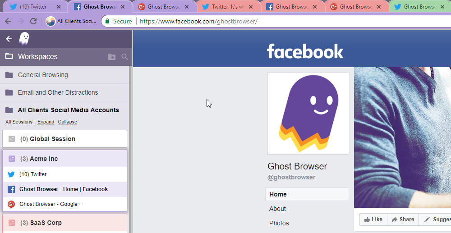Close the red Facebook tab
The image size is (451, 233).
pos(314,7)
